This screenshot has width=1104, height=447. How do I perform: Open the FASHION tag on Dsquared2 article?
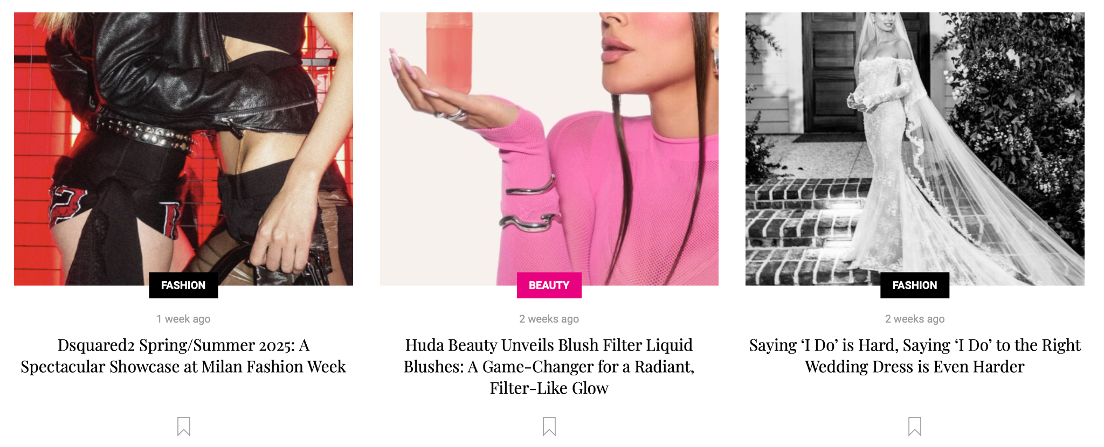point(183,285)
